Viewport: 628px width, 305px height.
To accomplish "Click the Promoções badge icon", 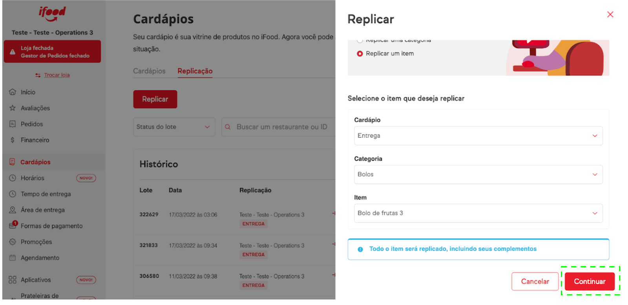I will (13, 242).
